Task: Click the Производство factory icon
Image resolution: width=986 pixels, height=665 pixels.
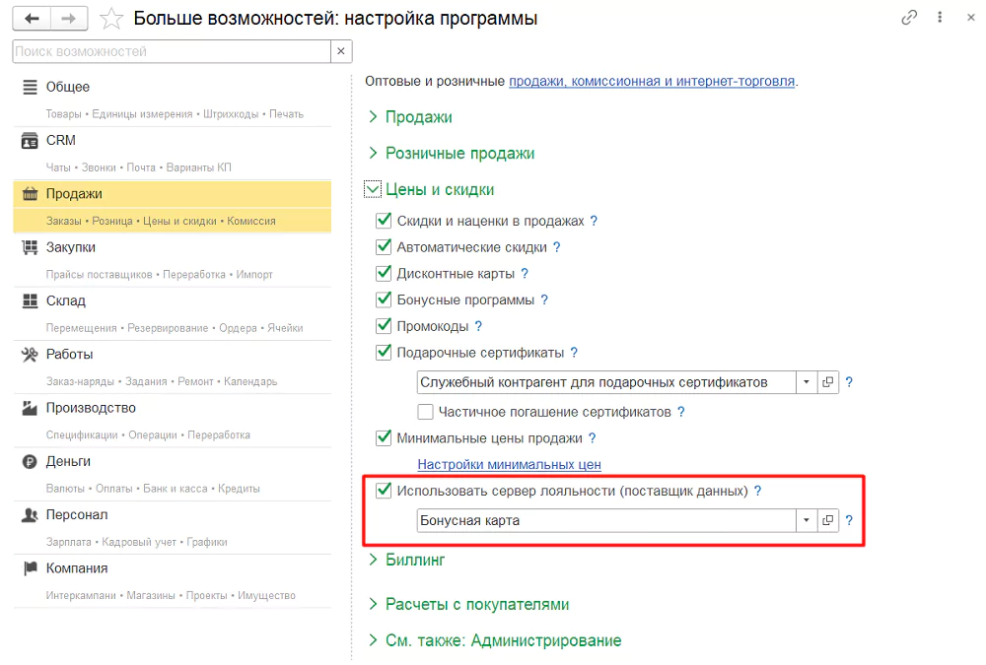Action: 30,408
